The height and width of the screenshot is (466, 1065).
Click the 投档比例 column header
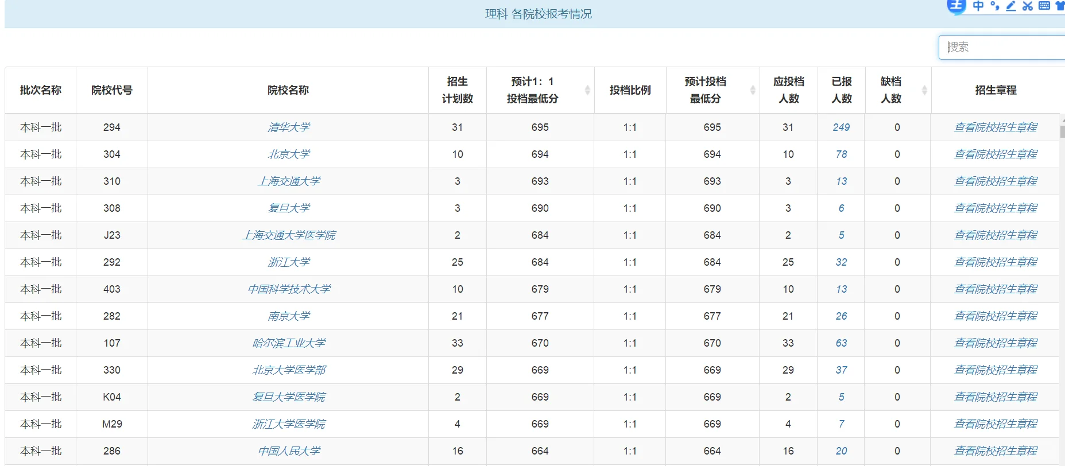[630, 90]
